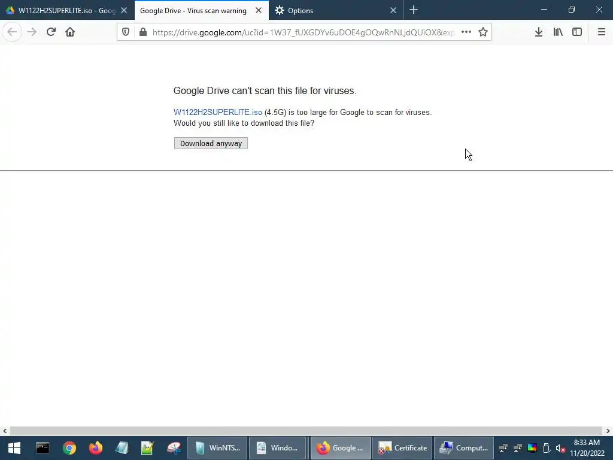613x460 pixels.
Task: Open the muted volume tray icon
Action: [560, 448]
